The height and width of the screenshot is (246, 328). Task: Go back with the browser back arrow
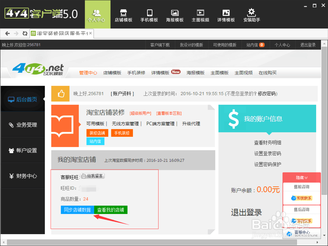click(8, 33)
